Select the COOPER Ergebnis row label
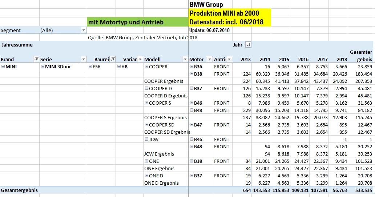 [164, 81]
